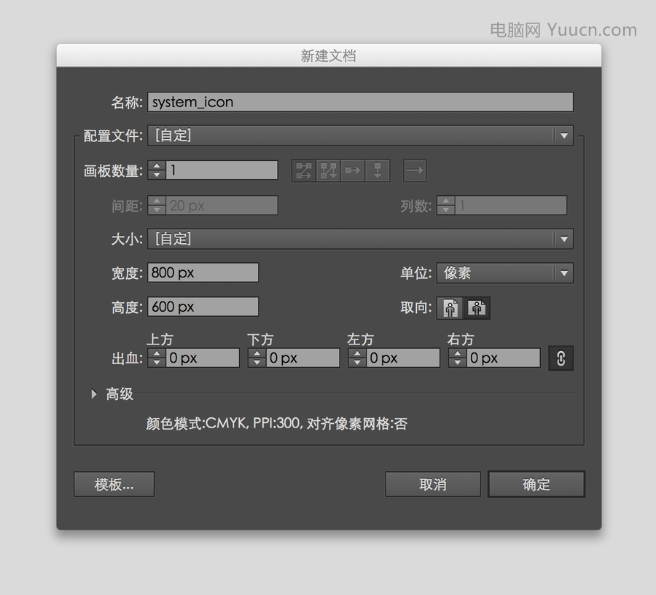Open the 配置文件 profile dropdown
The image size is (656, 595).
(x=360, y=135)
